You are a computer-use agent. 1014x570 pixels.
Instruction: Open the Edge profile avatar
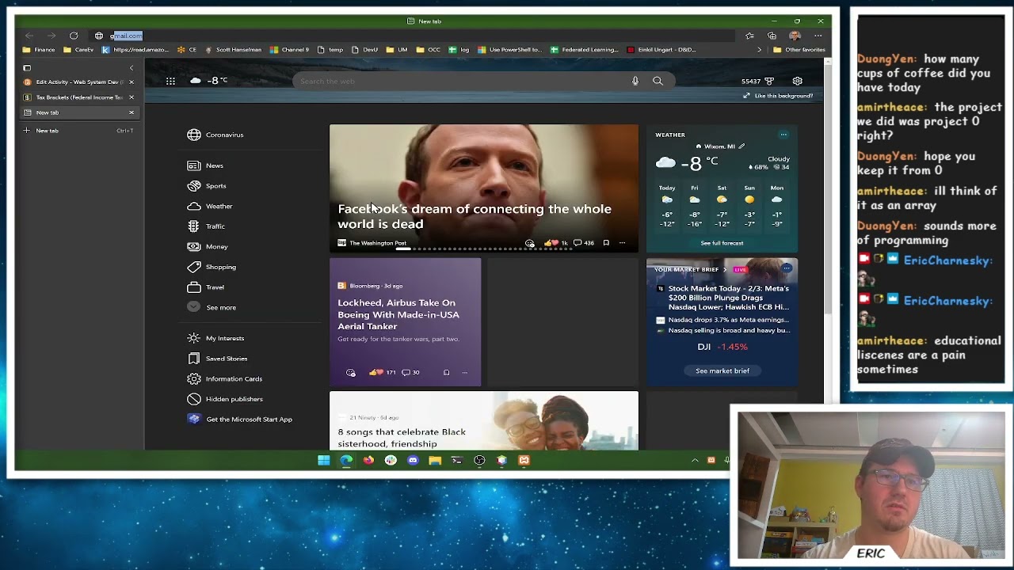[x=795, y=36]
